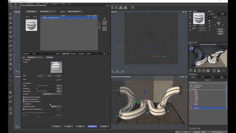Click the water drop primitive tool icon
Screen dimensions: 236x133
coord(11,14)
